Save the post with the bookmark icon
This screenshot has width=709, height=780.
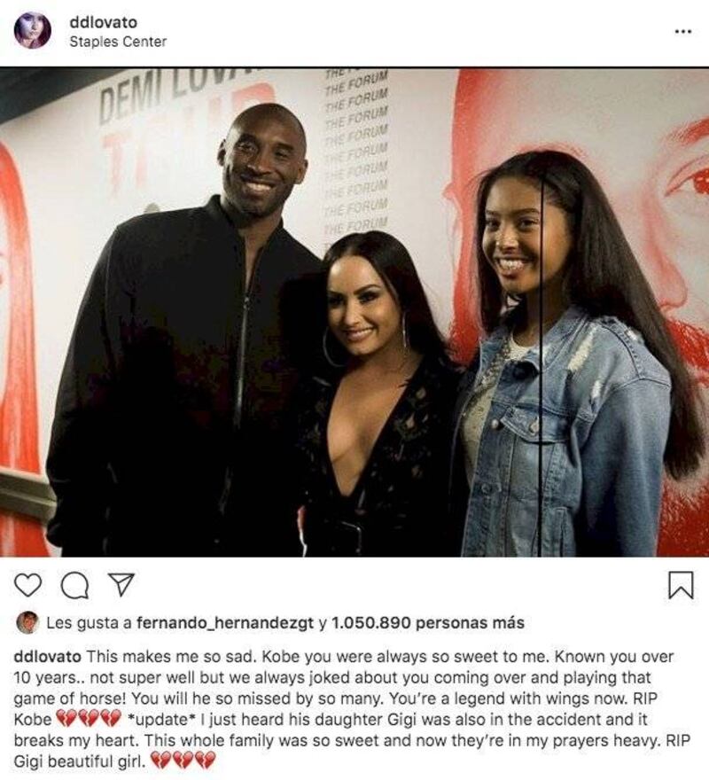(681, 585)
